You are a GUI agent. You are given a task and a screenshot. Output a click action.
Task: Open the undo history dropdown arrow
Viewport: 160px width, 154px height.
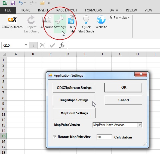point(25,3)
